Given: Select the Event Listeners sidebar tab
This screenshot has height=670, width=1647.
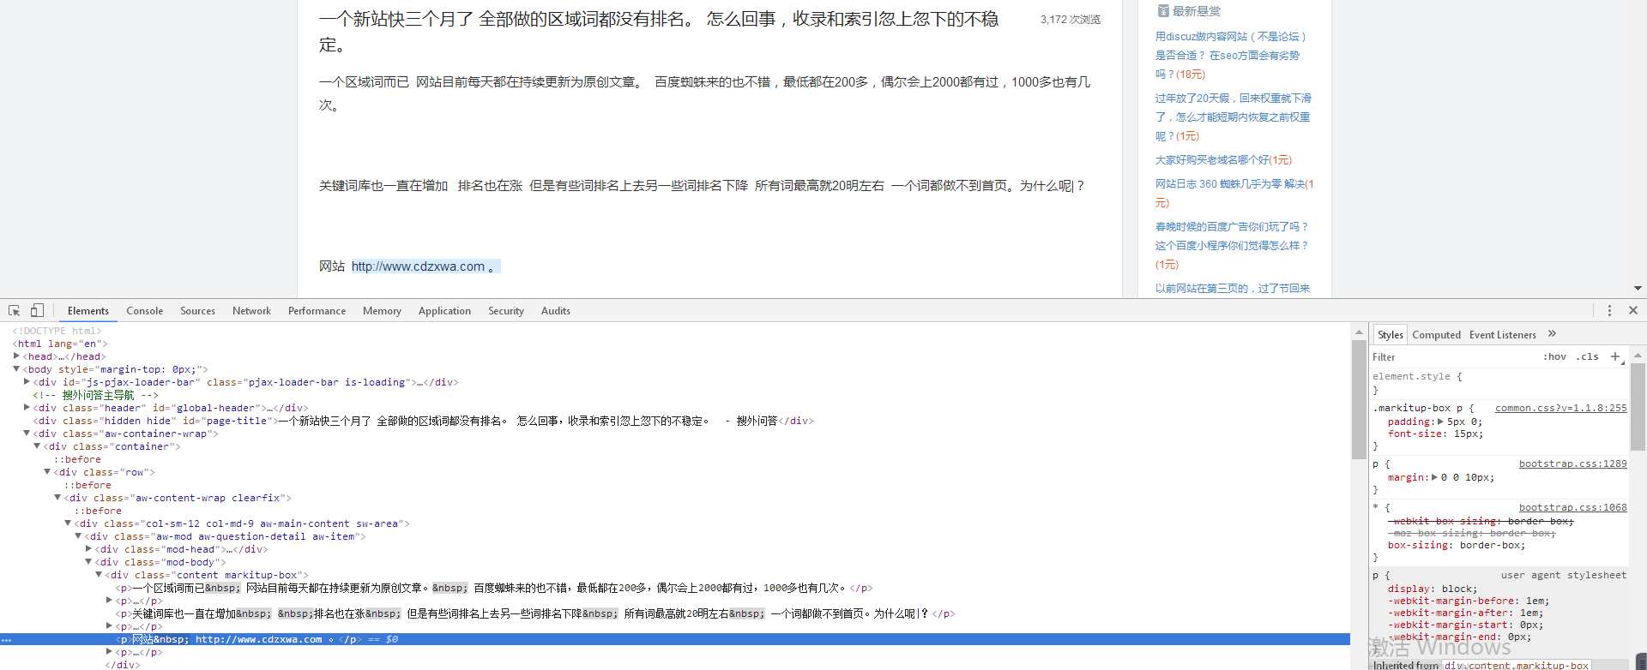Looking at the screenshot, I should tap(1502, 335).
